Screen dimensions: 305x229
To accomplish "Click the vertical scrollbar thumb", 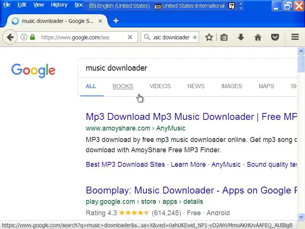I will pos(301,63).
